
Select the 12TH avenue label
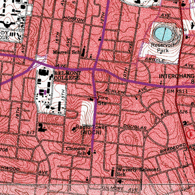tap(102, 18)
